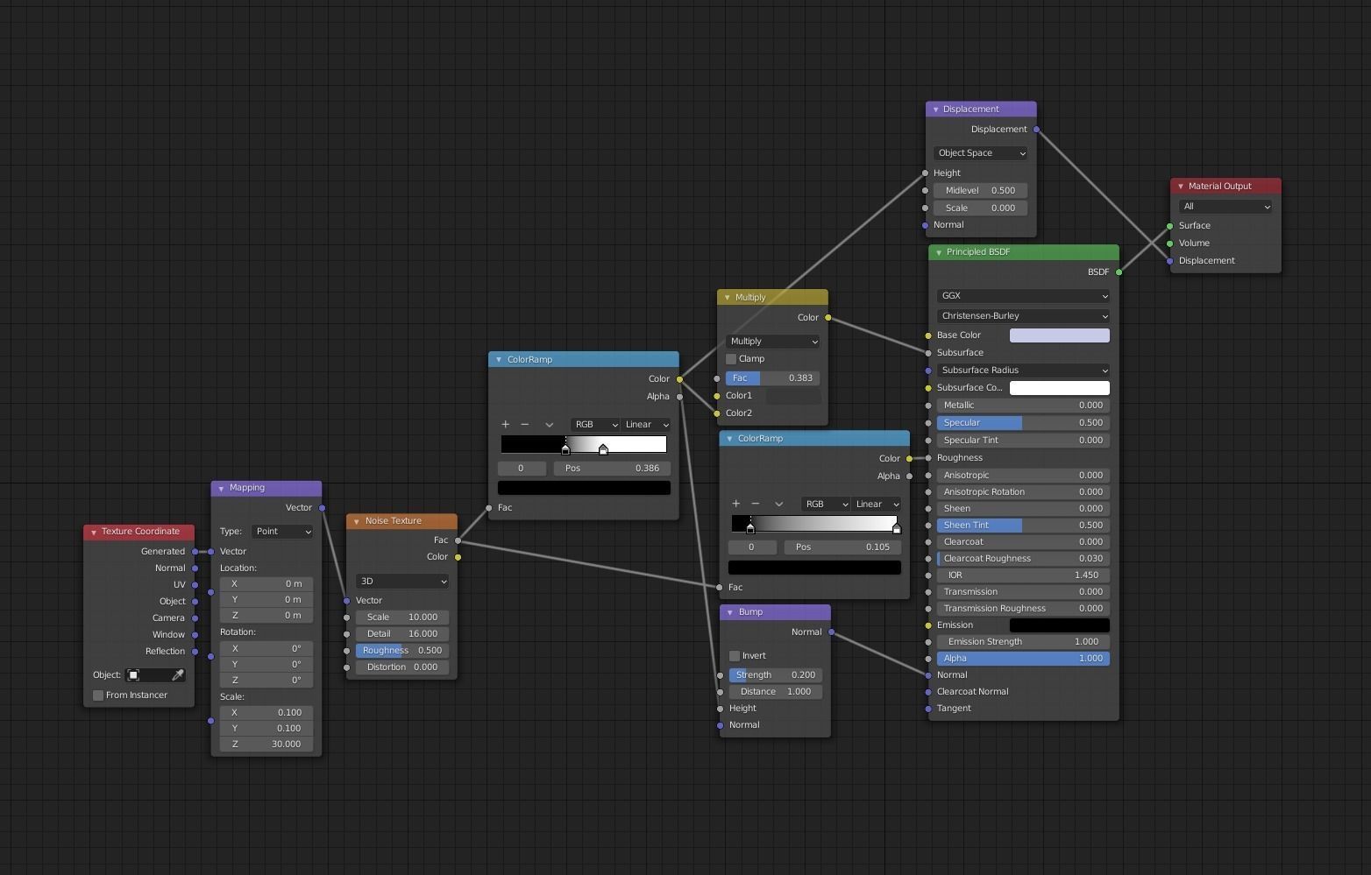Click the Color1 swatch in Multiply node
This screenshot has width=1371, height=875.
click(793, 396)
